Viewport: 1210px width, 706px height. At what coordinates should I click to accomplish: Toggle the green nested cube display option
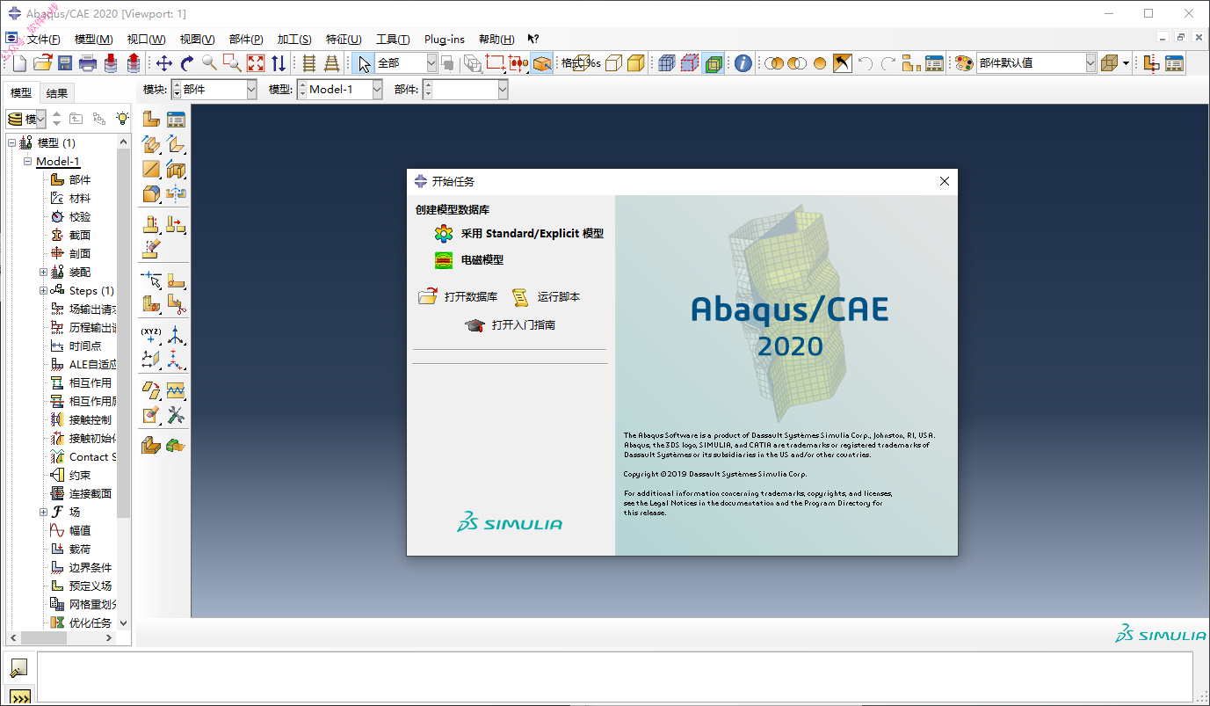713,63
